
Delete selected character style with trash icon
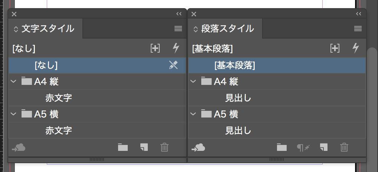[x=164, y=147]
